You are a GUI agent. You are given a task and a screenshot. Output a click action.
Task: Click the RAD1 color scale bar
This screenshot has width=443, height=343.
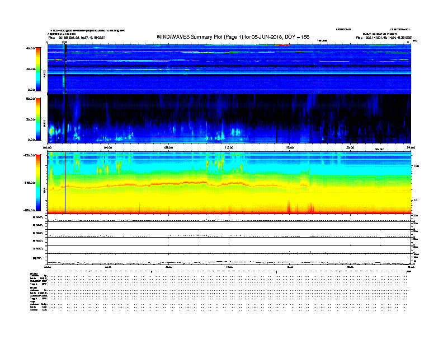38,119
